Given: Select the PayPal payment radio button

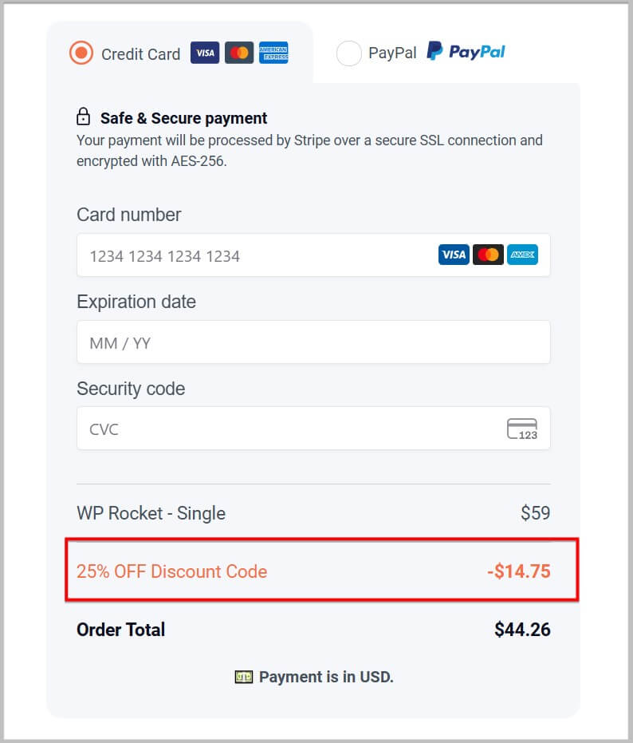Looking at the screenshot, I should tap(348, 53).
